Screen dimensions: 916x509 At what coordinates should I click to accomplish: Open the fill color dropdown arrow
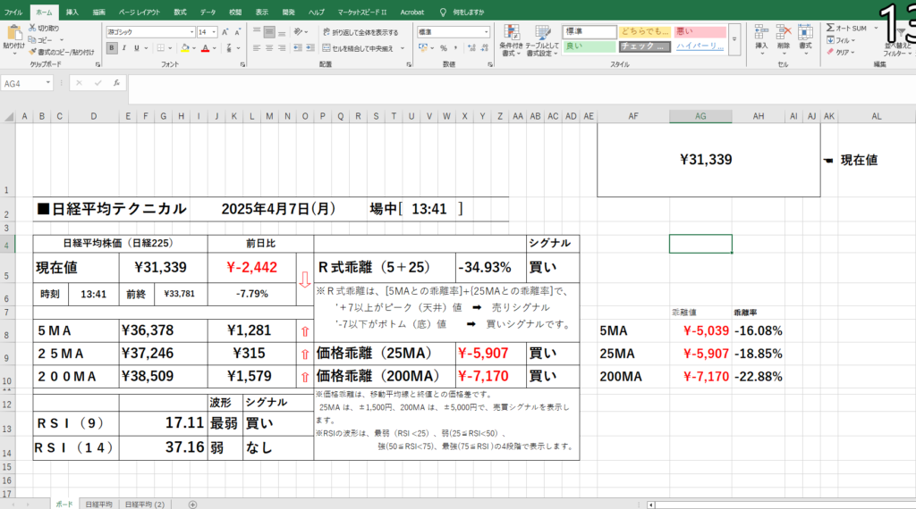click(194, 48)
